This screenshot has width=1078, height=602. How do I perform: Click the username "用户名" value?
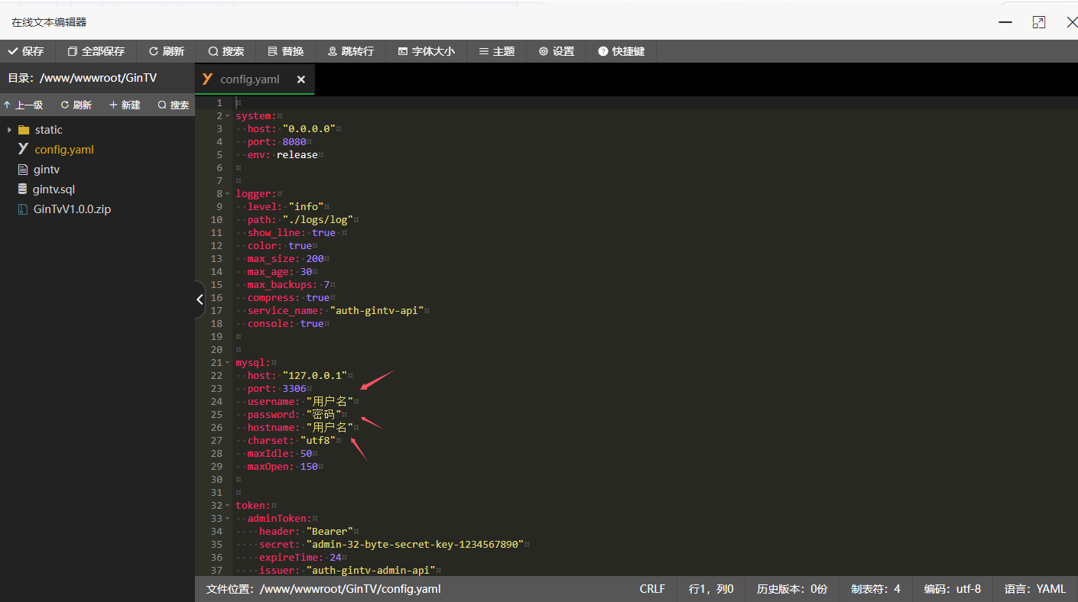pyautogui.click(x=330, y=402)
